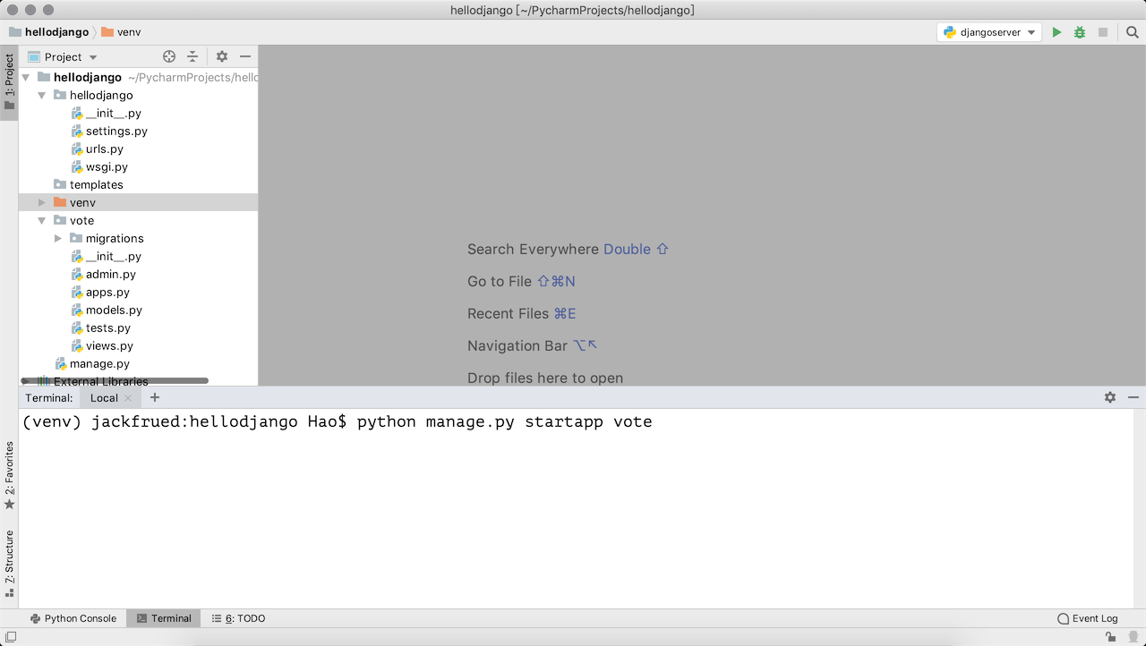Switch to the Python Console tab
This screenshot has height=646, width=1146.
pos(73,618)
